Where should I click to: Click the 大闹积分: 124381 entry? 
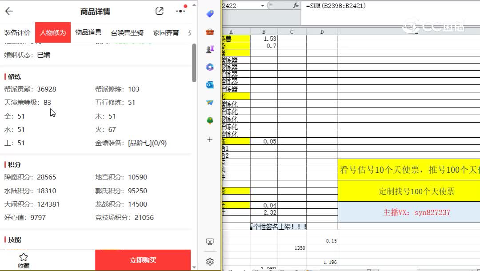pyautogui.click(x=32, y=204)
